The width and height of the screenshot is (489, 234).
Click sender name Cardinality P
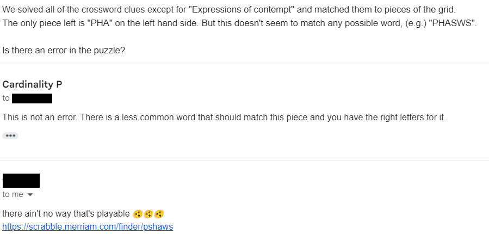32,84
